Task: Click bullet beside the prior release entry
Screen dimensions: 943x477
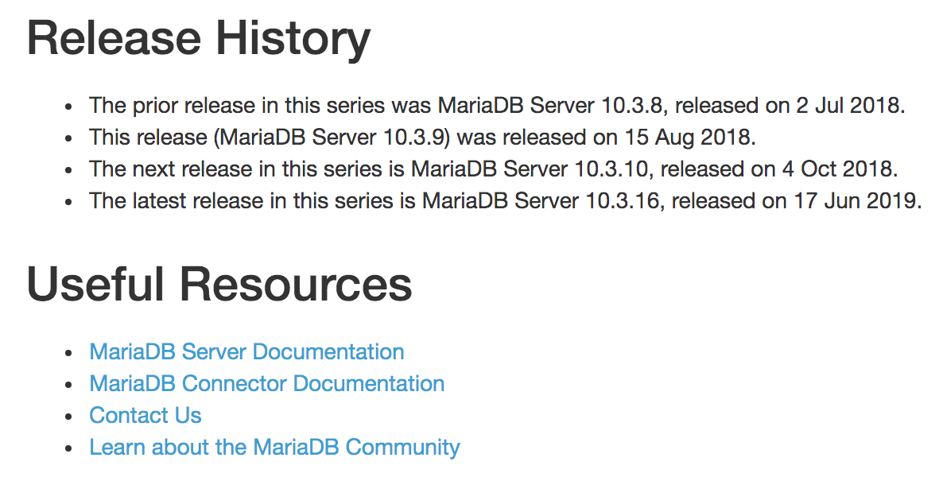Action: point(69,107)
